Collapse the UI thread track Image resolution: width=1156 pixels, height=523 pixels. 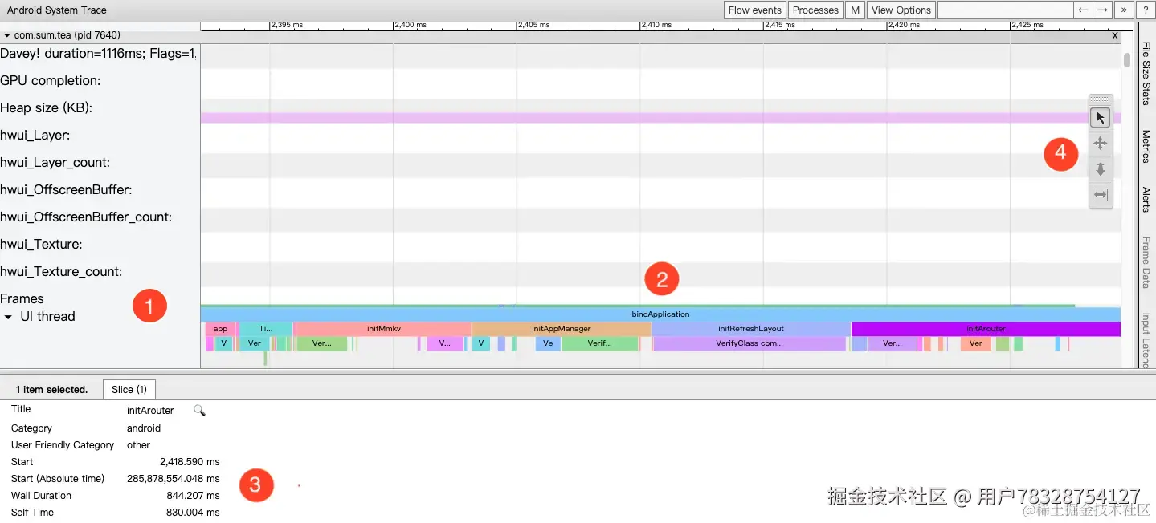(9, 317)
